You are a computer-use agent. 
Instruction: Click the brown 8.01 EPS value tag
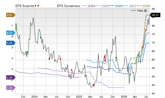point(11,15)
